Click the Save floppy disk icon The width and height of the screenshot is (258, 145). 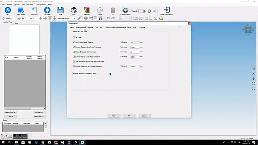point(60,10)
